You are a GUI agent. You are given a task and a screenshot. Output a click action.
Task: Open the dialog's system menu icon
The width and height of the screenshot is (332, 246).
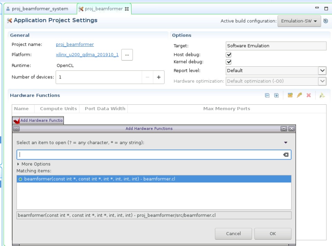16,129
